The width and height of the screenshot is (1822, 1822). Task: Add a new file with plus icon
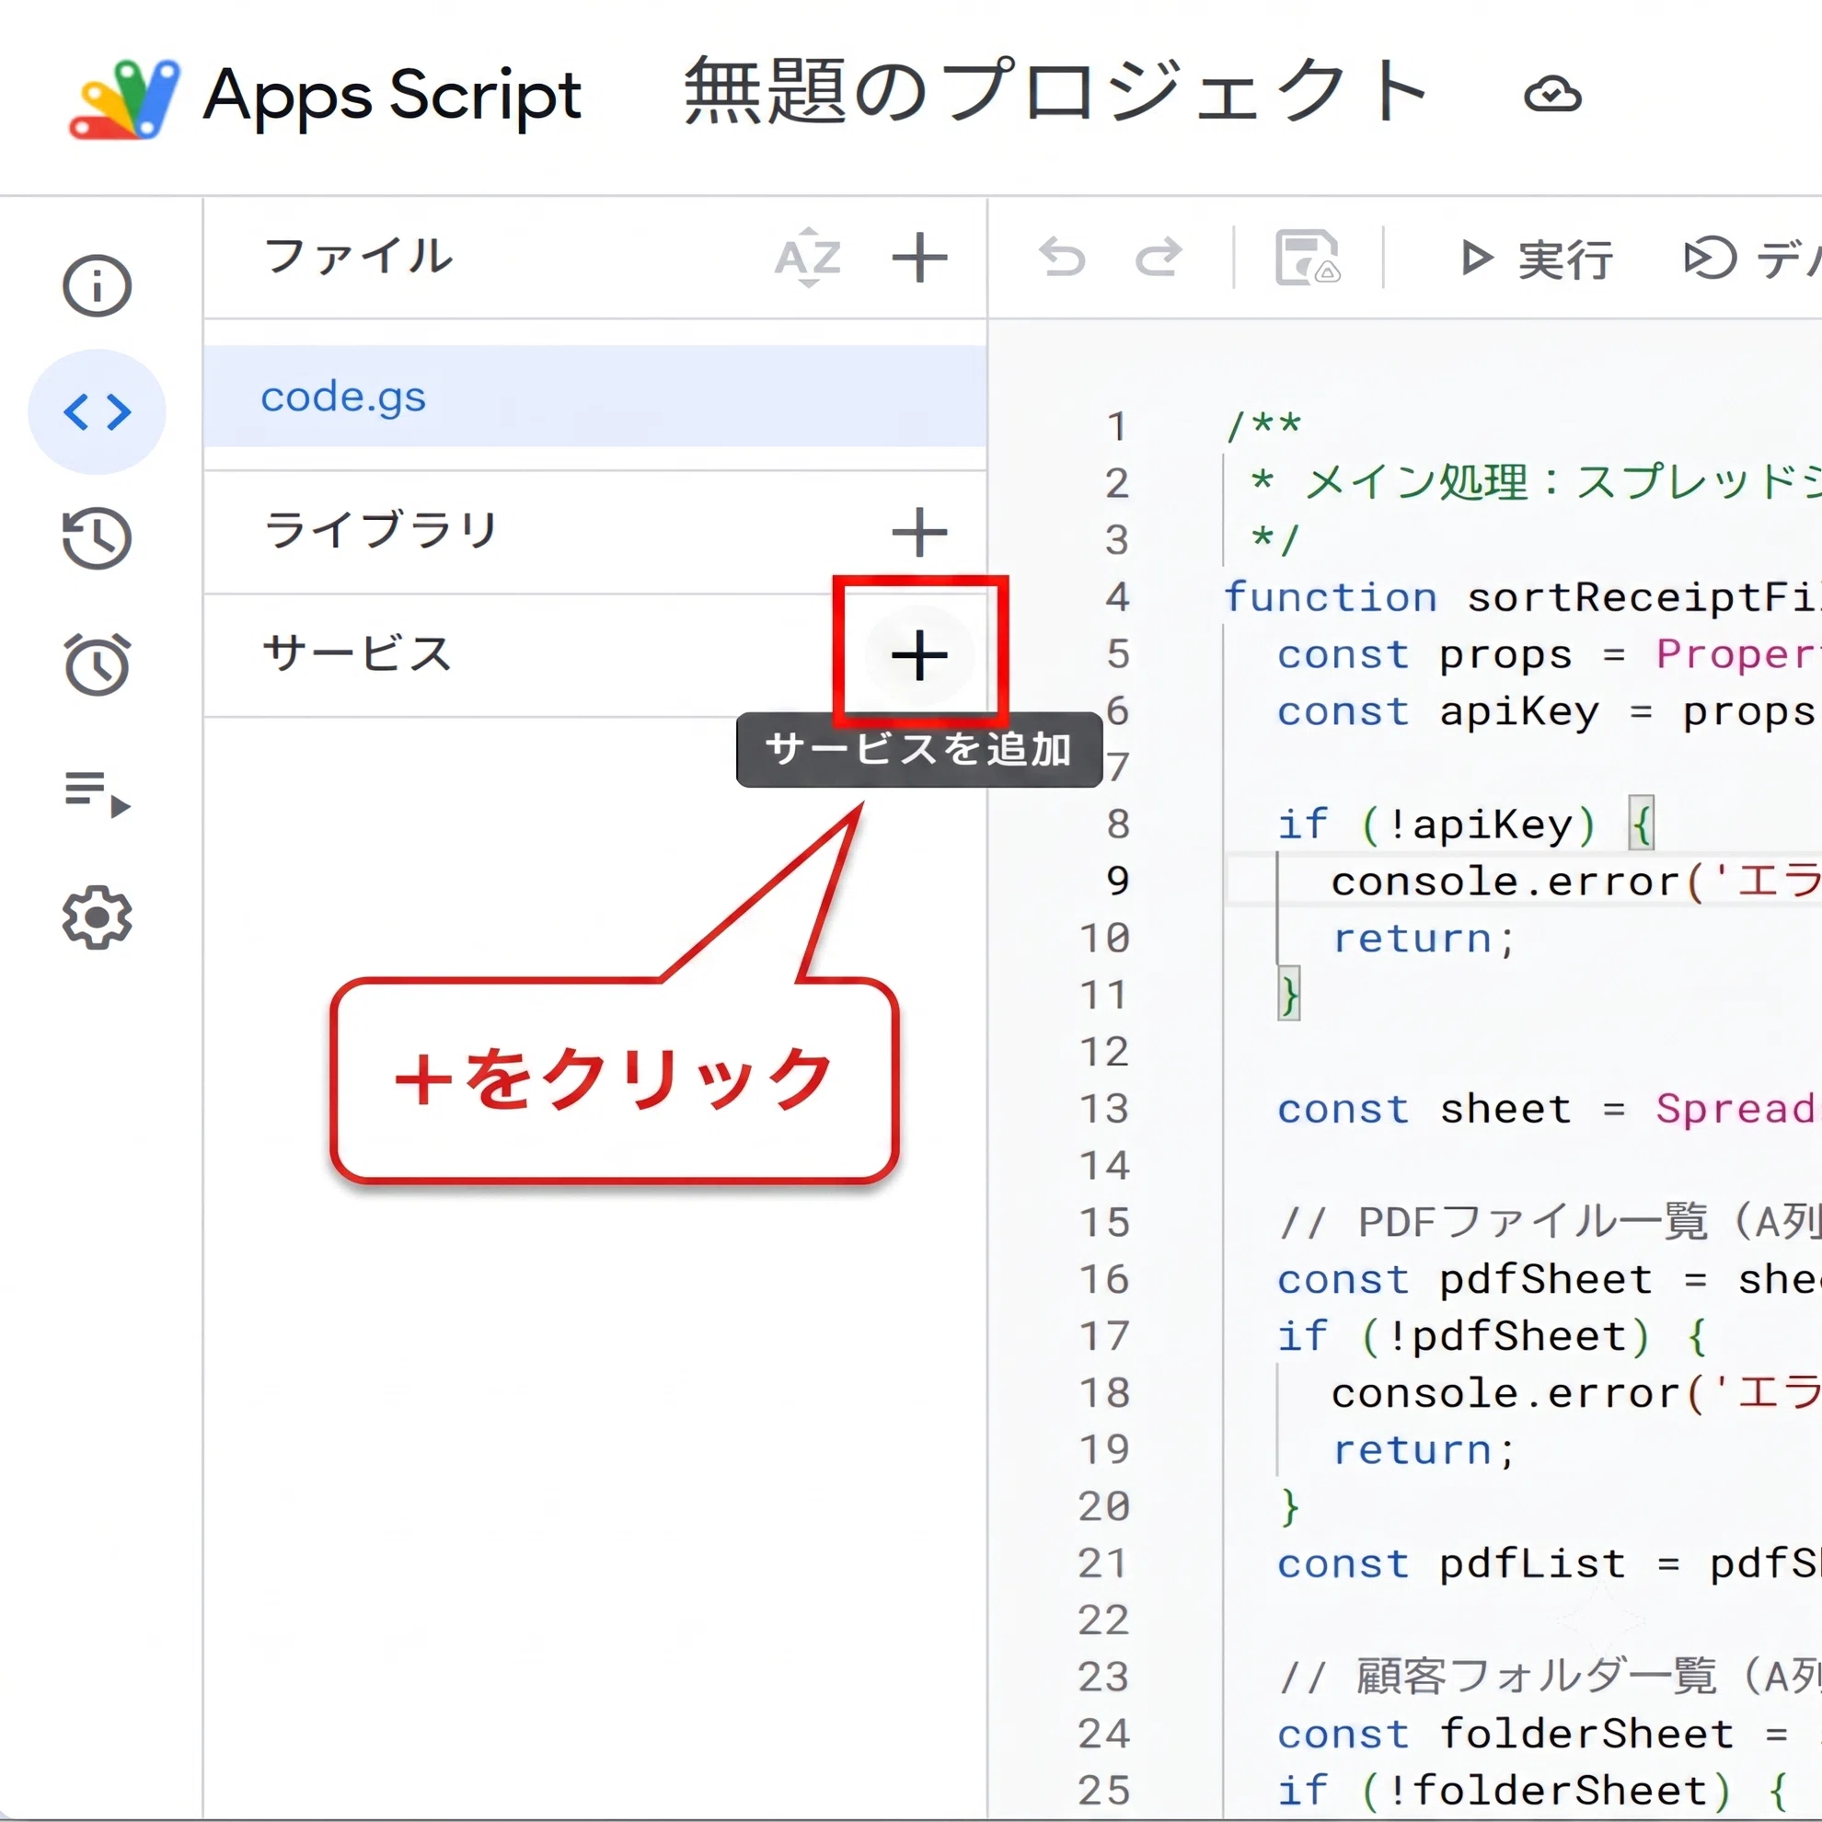919,258
